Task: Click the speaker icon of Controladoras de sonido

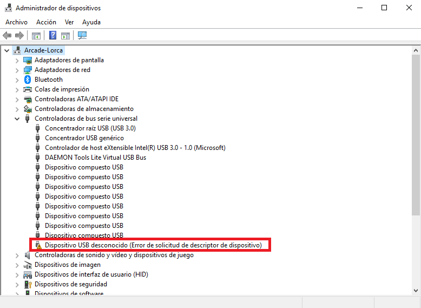Action: click(x=27, y=255)
